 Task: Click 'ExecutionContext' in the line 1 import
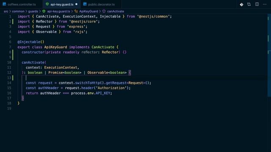coord(79,16)
